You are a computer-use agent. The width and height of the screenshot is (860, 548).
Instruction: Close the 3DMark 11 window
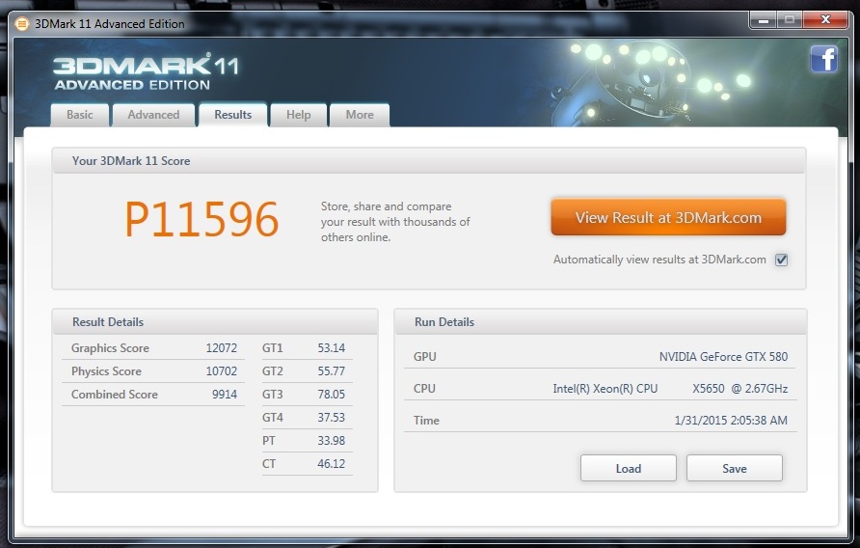[x=825, y=20]
